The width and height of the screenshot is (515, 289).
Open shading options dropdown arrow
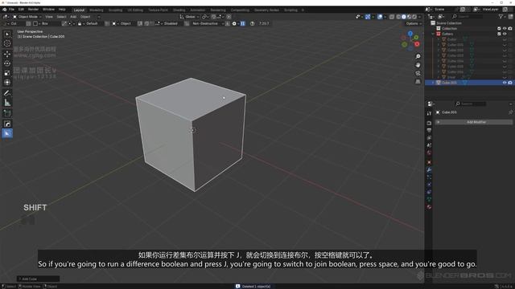(420, 17)
